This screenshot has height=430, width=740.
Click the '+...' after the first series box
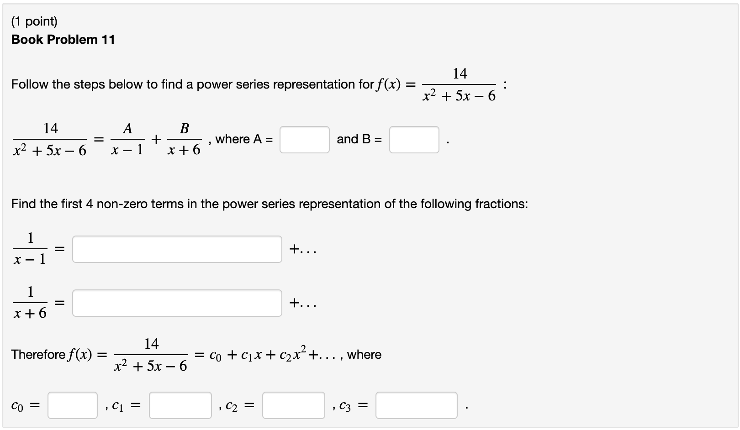tap(302, 249)
